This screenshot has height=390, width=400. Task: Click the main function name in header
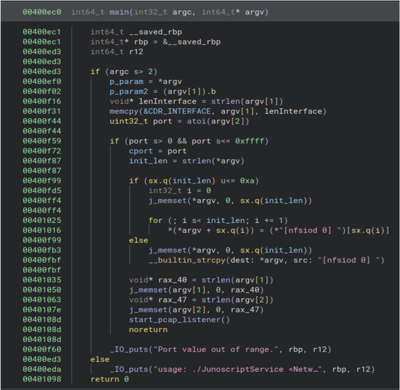click(x=119, y=12)
